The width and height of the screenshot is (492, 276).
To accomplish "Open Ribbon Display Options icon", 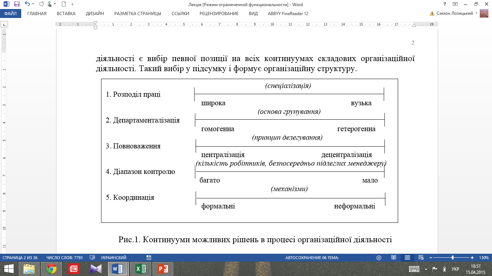I will pyautogui.click(x=455, y=4).
